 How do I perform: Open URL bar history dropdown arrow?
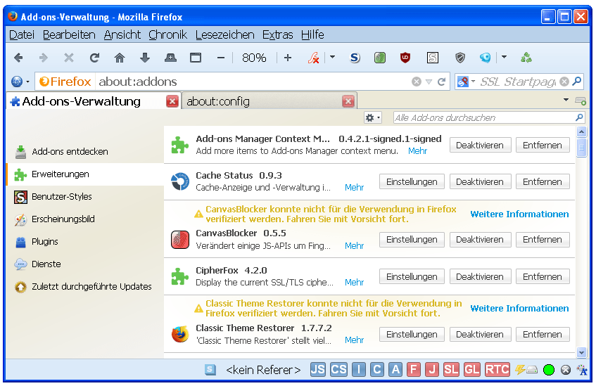coord(429,82)
